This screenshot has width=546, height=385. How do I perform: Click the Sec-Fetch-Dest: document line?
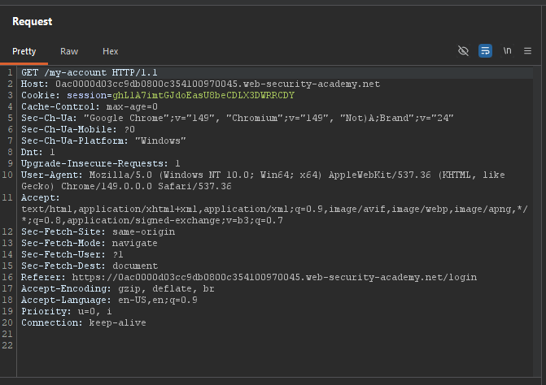pos(90,266)
